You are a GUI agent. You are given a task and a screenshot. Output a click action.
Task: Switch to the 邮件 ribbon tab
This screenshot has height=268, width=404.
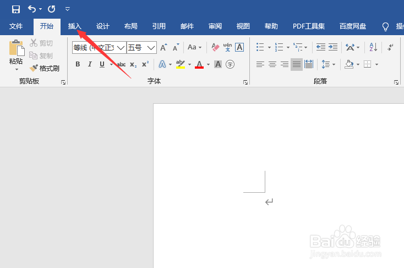(187, 26)
